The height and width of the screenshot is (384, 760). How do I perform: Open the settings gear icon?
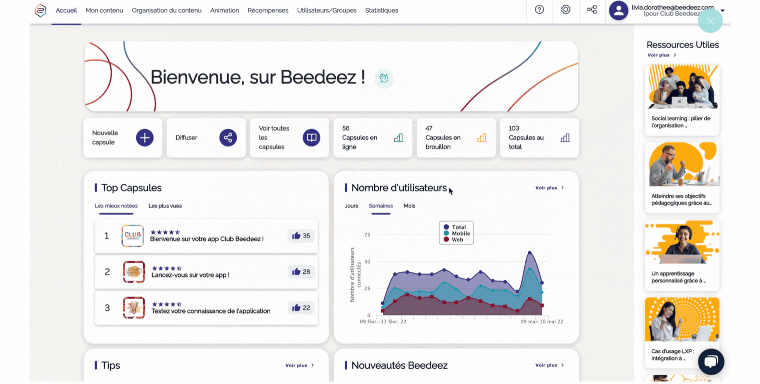click(x=565, y=10)
